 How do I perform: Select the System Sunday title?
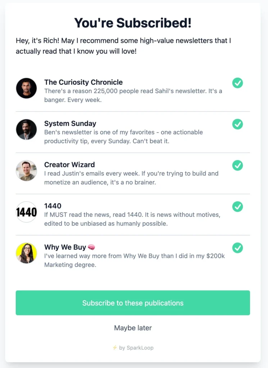(x=70, y=124)
